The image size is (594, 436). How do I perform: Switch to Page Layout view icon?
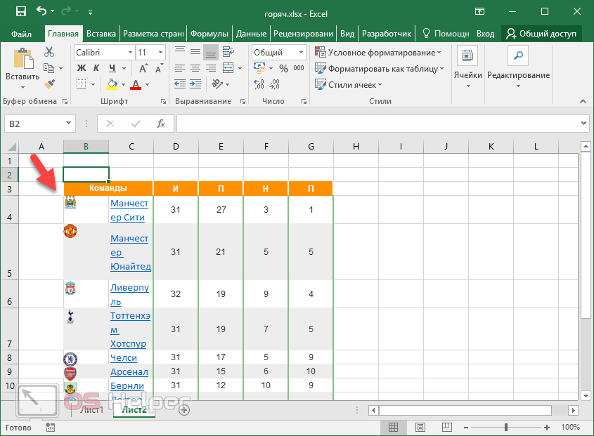click(x=420, y=427)
